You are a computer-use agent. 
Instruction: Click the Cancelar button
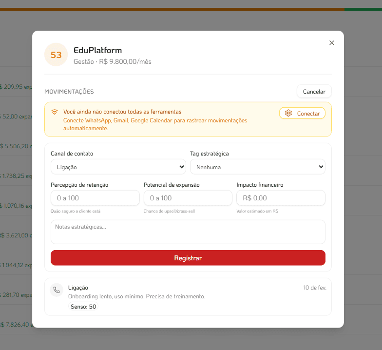point(314,92)
